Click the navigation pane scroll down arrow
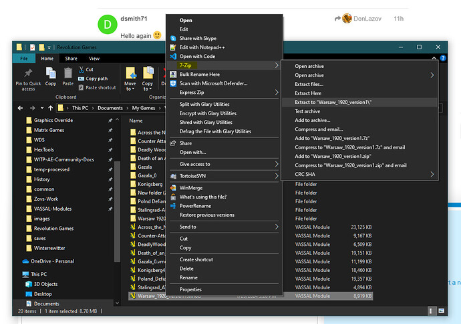Screen dimensions: 461x324 (x=117, y=303)
